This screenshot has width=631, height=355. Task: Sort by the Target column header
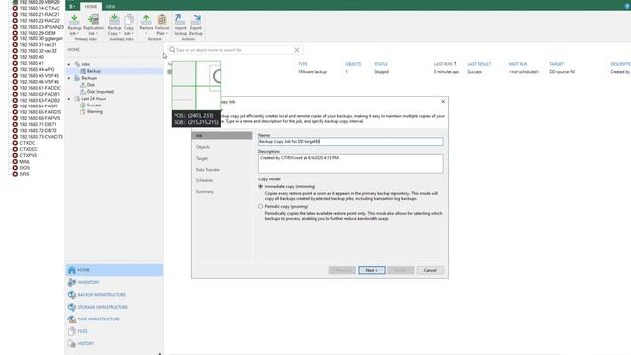coord(556,64)
